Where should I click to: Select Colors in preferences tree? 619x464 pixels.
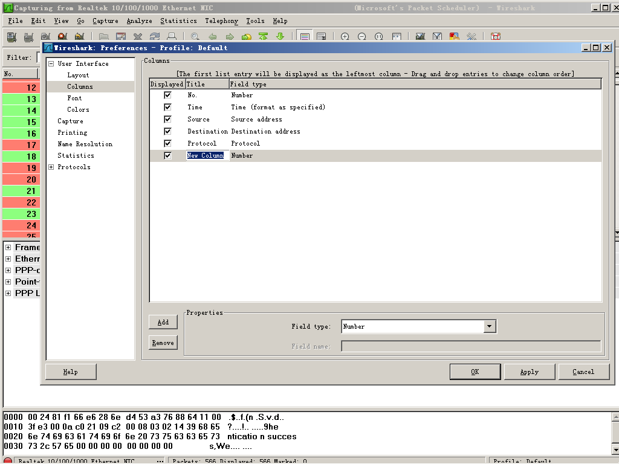[x=78, y=109]
